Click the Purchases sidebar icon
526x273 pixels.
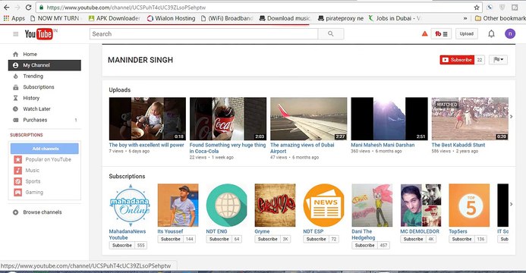15,120
